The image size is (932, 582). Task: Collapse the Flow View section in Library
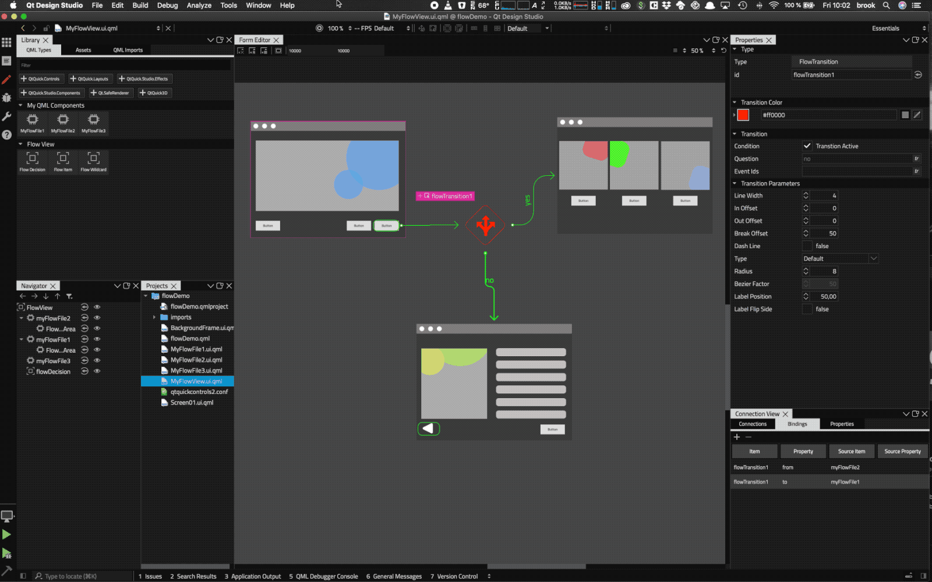coord(22,144)
